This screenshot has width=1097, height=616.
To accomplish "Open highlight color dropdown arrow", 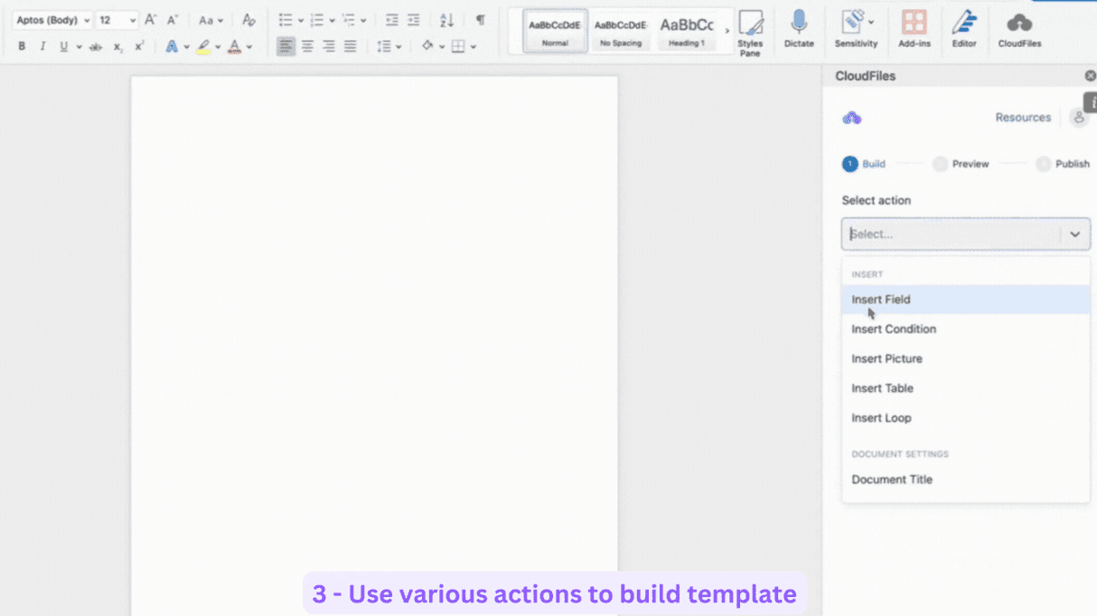I will click(218, 47).
